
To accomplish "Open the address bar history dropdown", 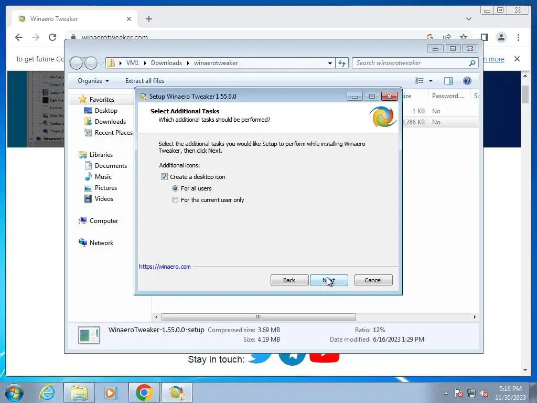I will click(330, 63).
